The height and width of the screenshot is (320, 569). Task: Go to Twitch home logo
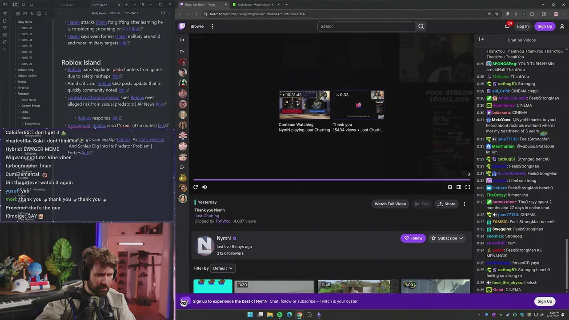182,26
